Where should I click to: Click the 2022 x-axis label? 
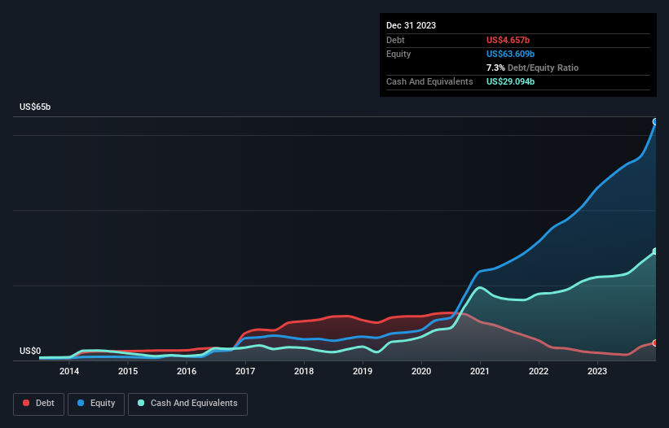point(539,371)
